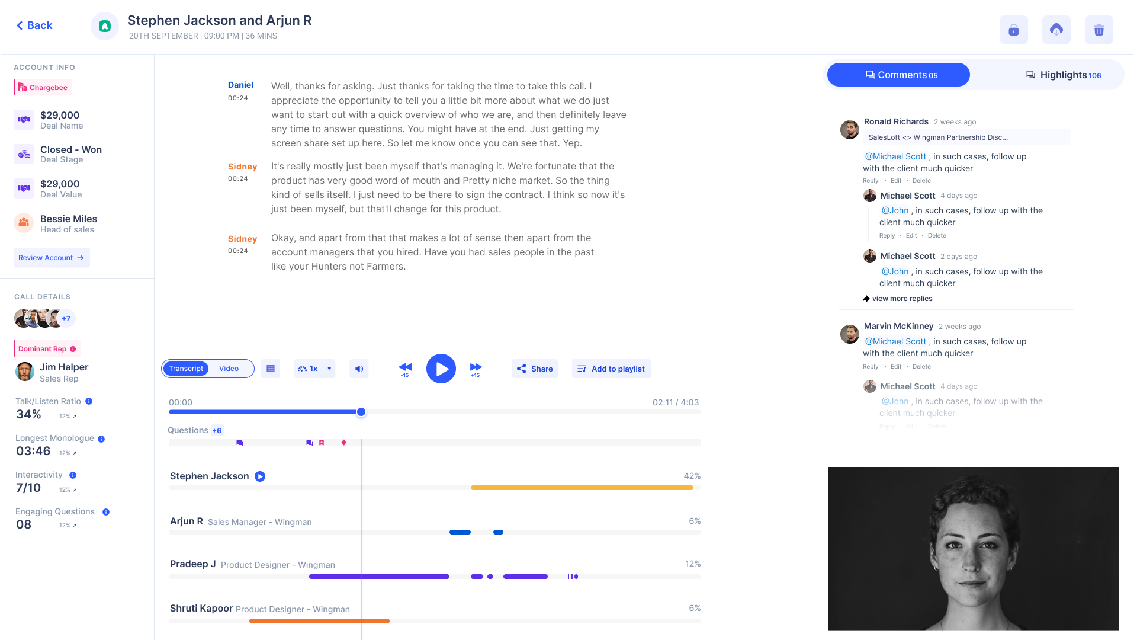1137x640 pixels.
Task: Click the Talk/Listen Ratio 34% value
Action: pyautogui.click(x=28, y=414)
